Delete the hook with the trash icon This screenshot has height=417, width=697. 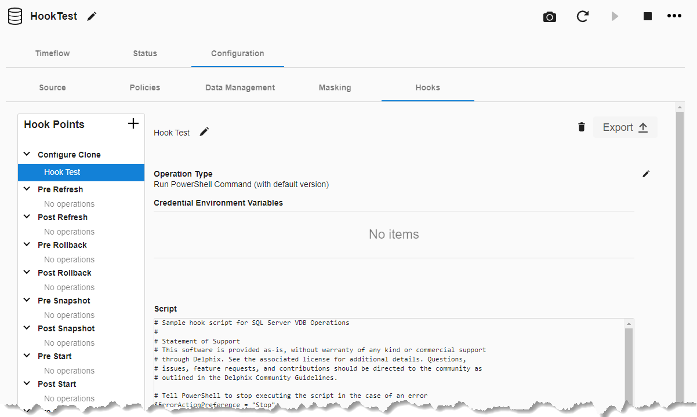pos(582,127)
